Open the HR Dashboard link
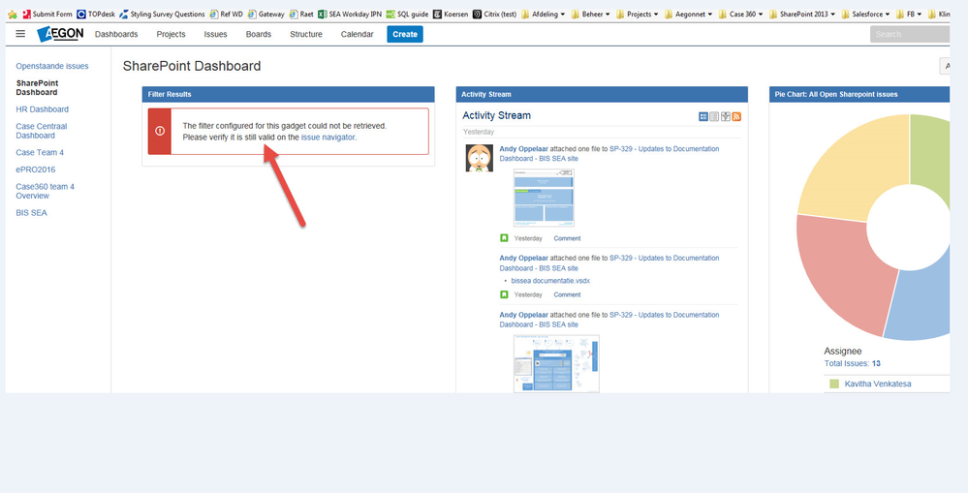 coord(42,109)
